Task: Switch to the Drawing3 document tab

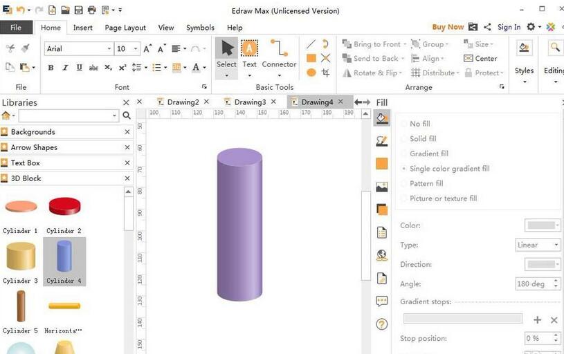Action: (250, 102)
